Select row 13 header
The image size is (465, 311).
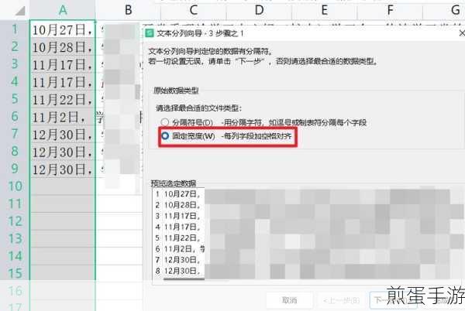(x=15, y=239)
